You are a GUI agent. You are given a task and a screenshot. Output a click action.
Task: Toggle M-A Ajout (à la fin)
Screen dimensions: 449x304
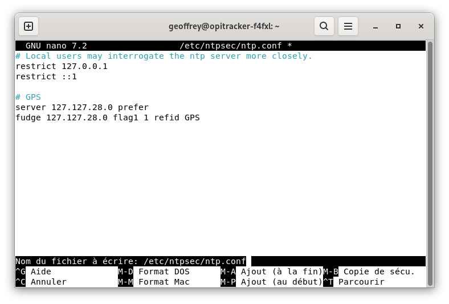click(271, 271)
